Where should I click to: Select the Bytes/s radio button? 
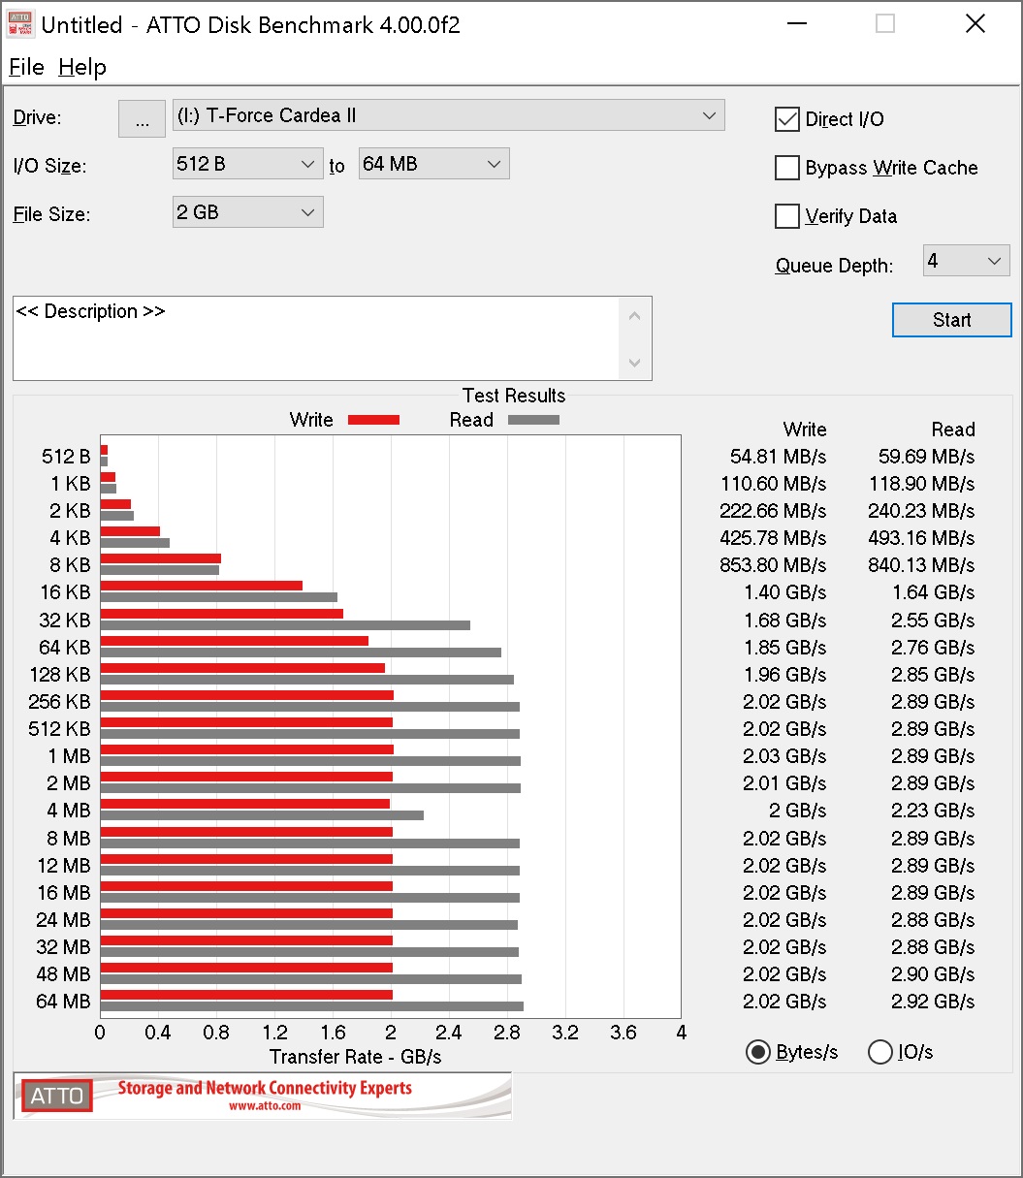point(757,1052)
